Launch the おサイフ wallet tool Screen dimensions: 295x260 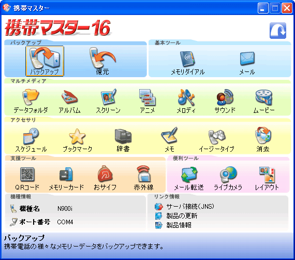(x=105, y=178)
